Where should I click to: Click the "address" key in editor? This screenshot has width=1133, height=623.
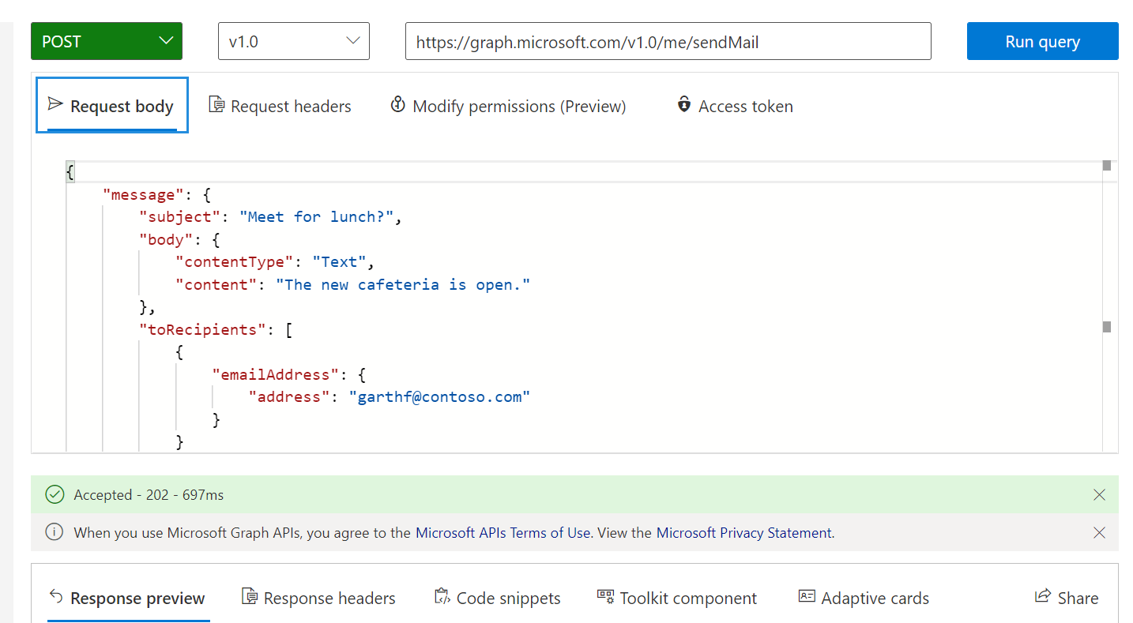coord(288,397)
